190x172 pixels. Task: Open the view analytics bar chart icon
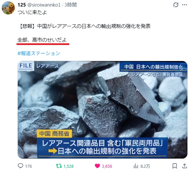tap(136, 166)
